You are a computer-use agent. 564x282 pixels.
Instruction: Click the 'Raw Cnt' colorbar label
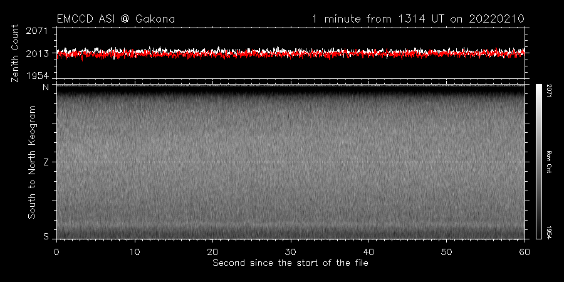pyautogui.click(x=549, y=162)
